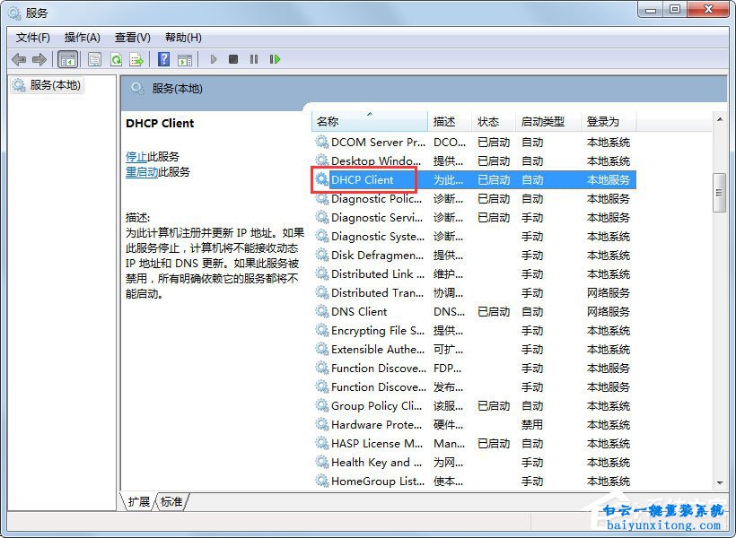736x538 pixels.
Task: Start the service using the play toolbar icon
Action: [213, 59]
